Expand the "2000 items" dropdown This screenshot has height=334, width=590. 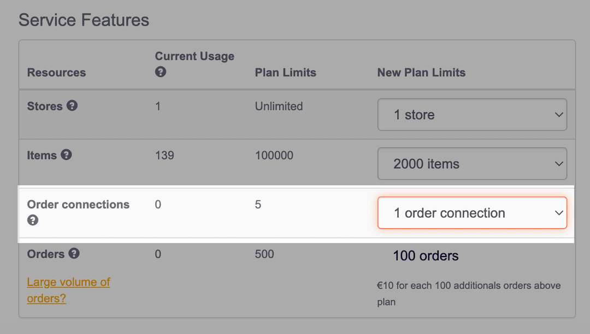tap(472, 164)
